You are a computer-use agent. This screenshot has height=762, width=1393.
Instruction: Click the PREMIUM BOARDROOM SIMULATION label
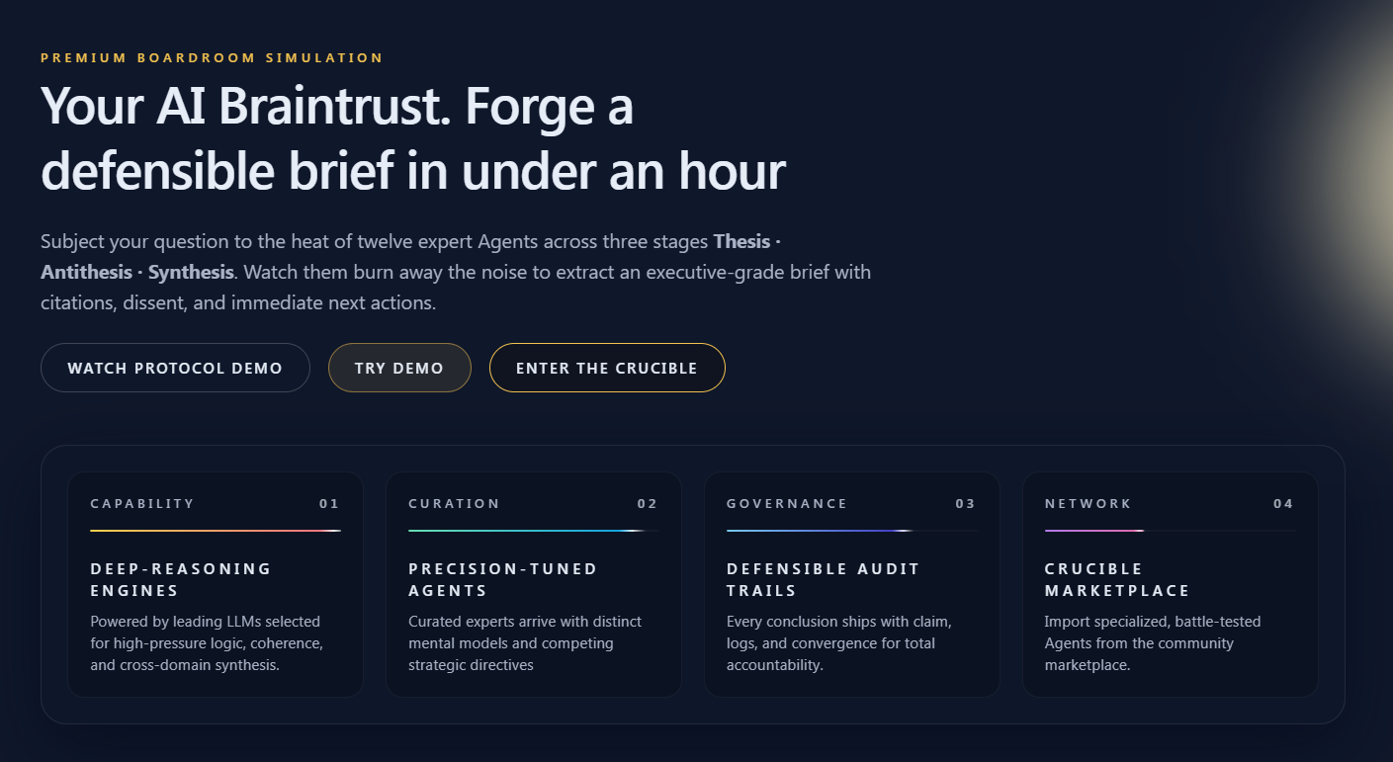point(211,57)
